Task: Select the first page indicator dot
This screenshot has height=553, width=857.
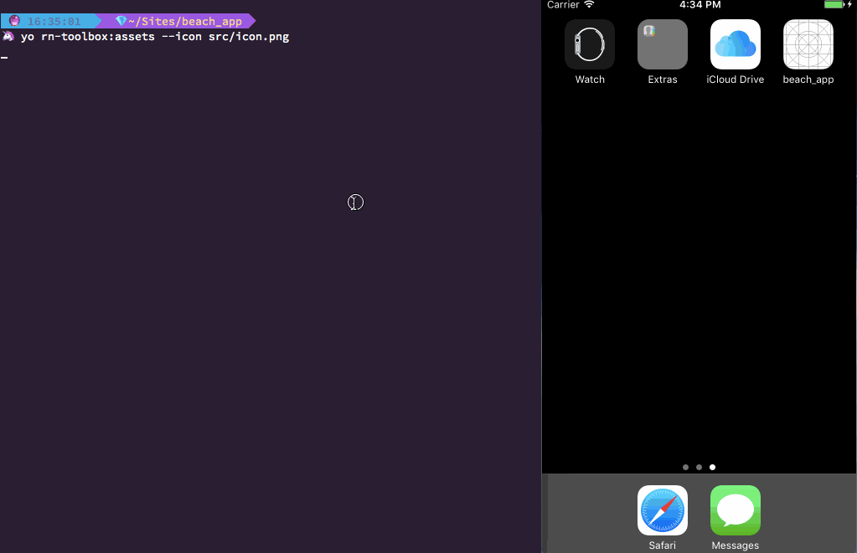Action: pyautogui.click(x=686, y=468)
